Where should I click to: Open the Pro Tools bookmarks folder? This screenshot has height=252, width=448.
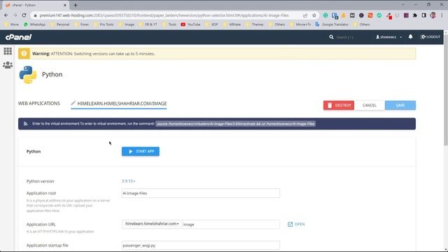(104, 24)
